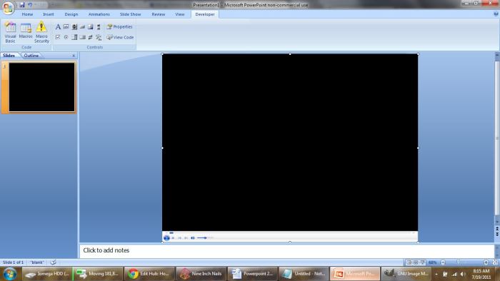500x281 pixels.
Task: Switch to the Home ribbon tab
Action: pos(27,14)
